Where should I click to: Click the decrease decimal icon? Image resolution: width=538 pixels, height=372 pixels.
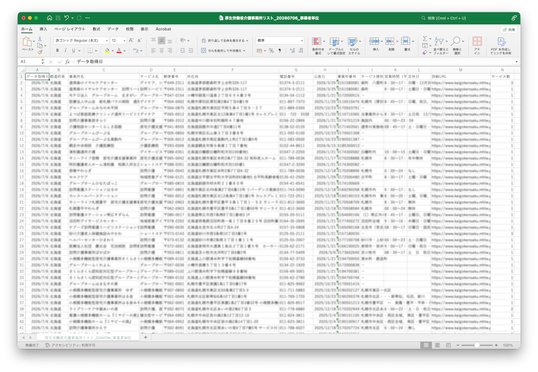coord(301,51)
